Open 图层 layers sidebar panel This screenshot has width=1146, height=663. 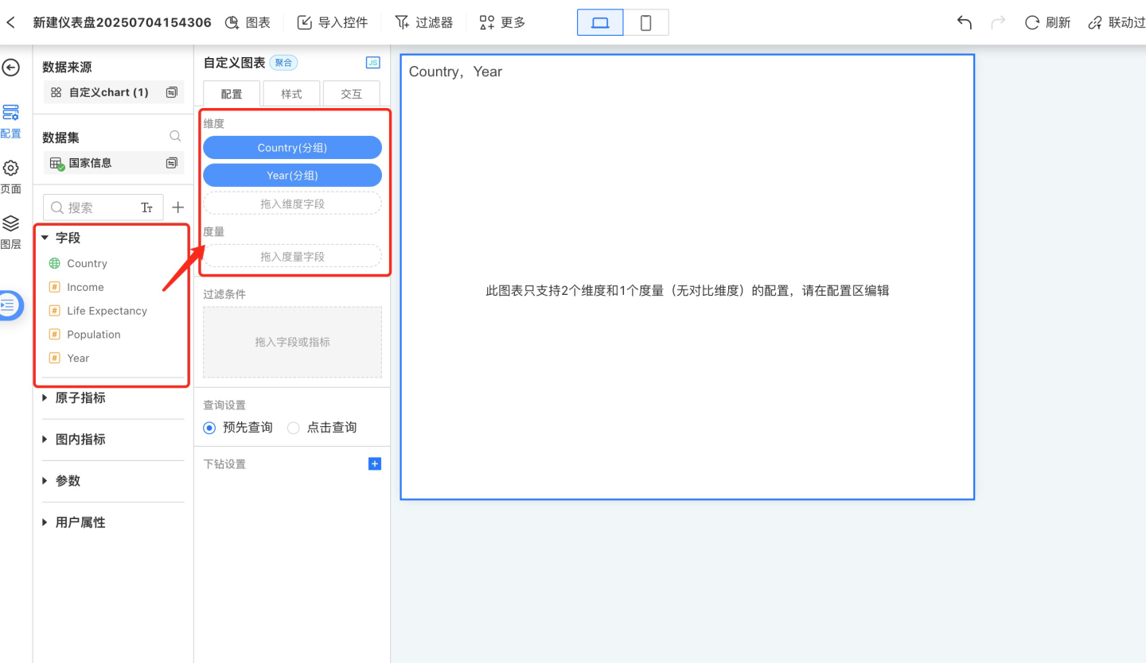(x=11, y=231)
